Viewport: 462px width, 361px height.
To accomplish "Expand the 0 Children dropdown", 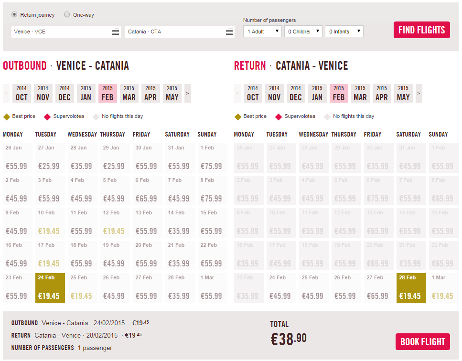I will tap(303, 31).
